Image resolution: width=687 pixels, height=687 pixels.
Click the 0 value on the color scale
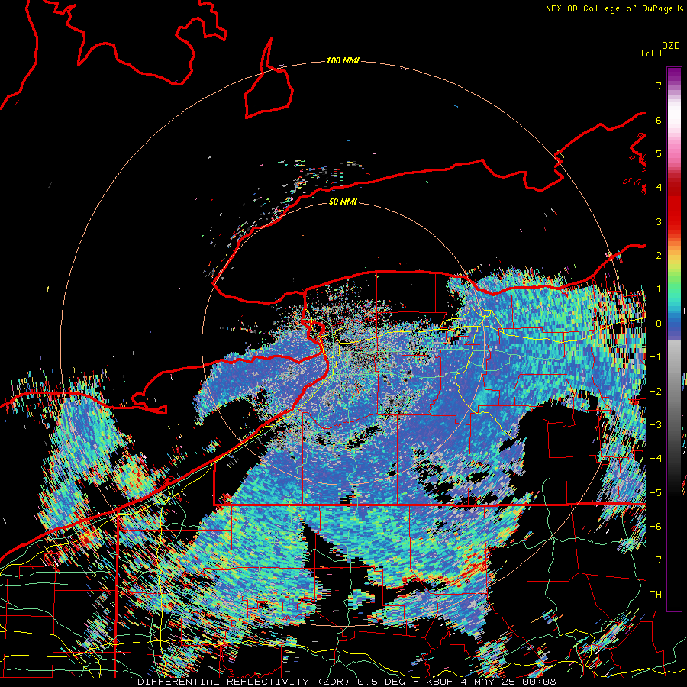pyautogui.click(x=659, y=324)
